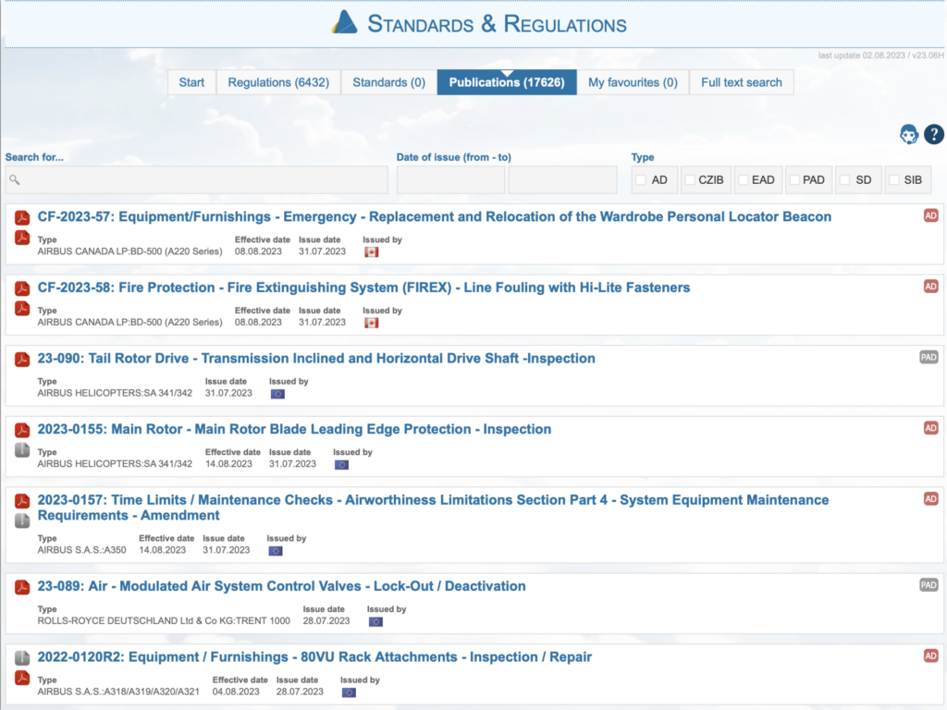Open 2023-0157 Time Limits Amendment link
The height and width of the screenshot is (710, 947).
[x=433, y=508]
